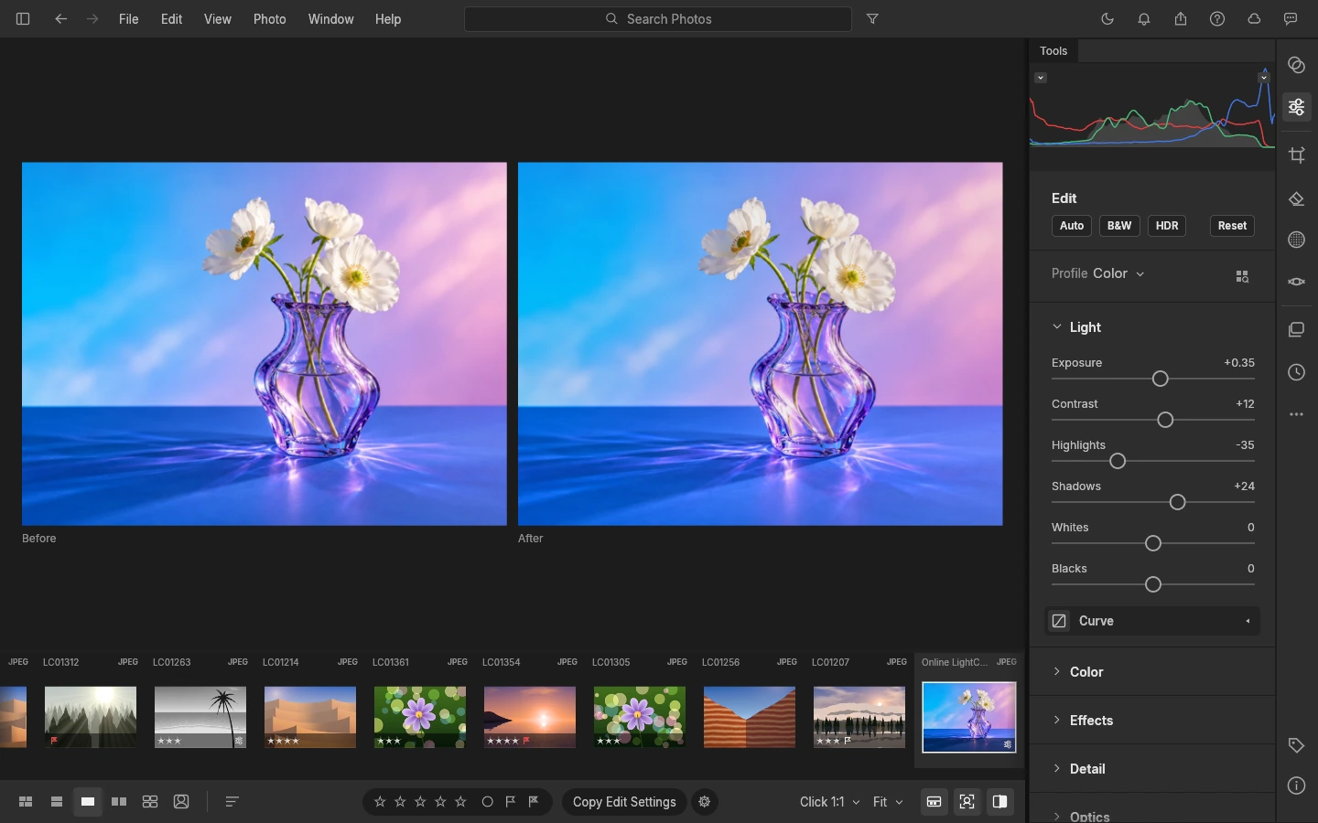Open the Red Eye tool
The width and height of the screenshot is (1318, 823).
(x=1296, y=282)
